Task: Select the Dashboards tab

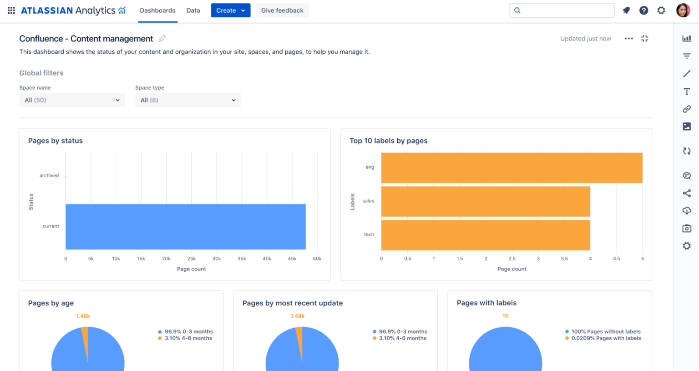Action: 157,10
